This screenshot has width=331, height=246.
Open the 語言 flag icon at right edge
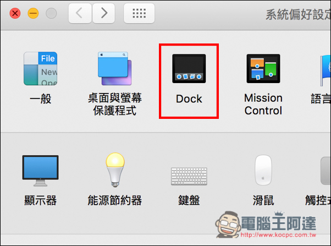click(326, 70)
